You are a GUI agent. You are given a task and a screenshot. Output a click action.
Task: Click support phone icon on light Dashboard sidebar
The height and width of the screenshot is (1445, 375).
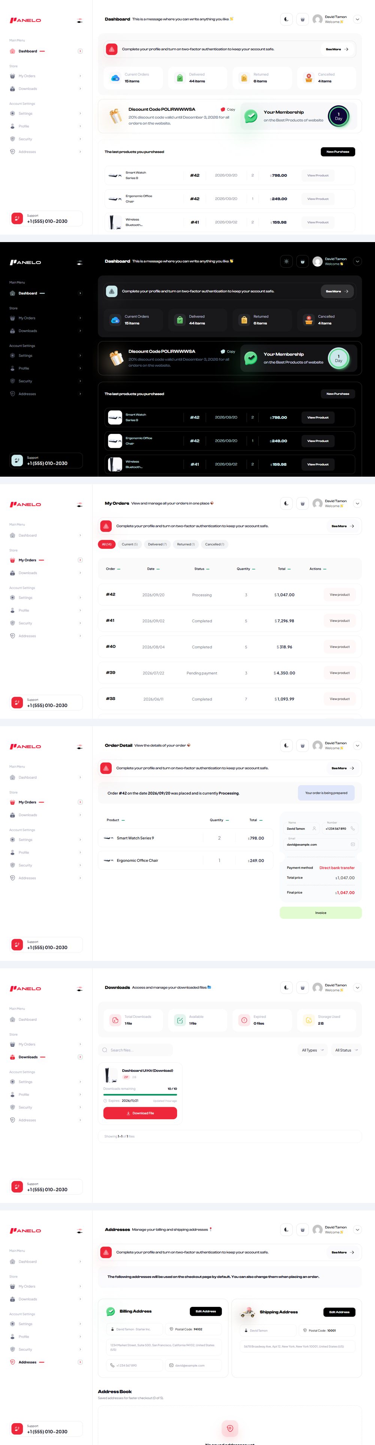(x=17, y=219)
